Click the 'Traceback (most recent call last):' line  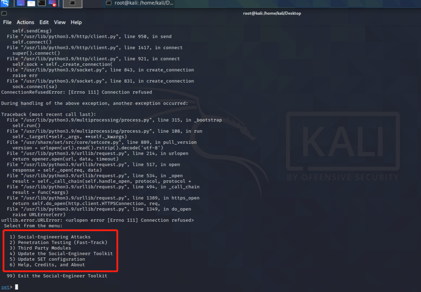tap(49, 115)
